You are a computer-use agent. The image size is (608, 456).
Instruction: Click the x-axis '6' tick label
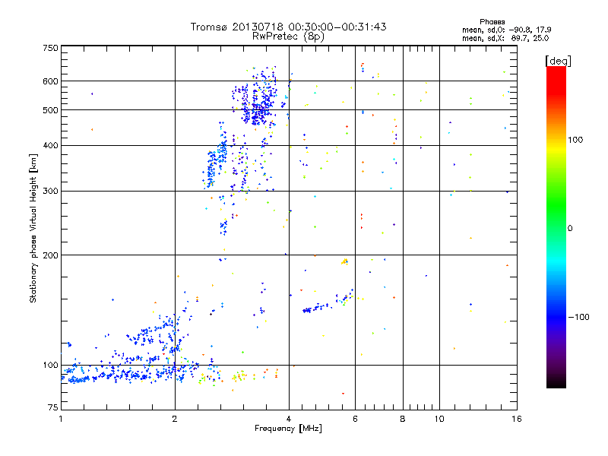pos(355,419)
